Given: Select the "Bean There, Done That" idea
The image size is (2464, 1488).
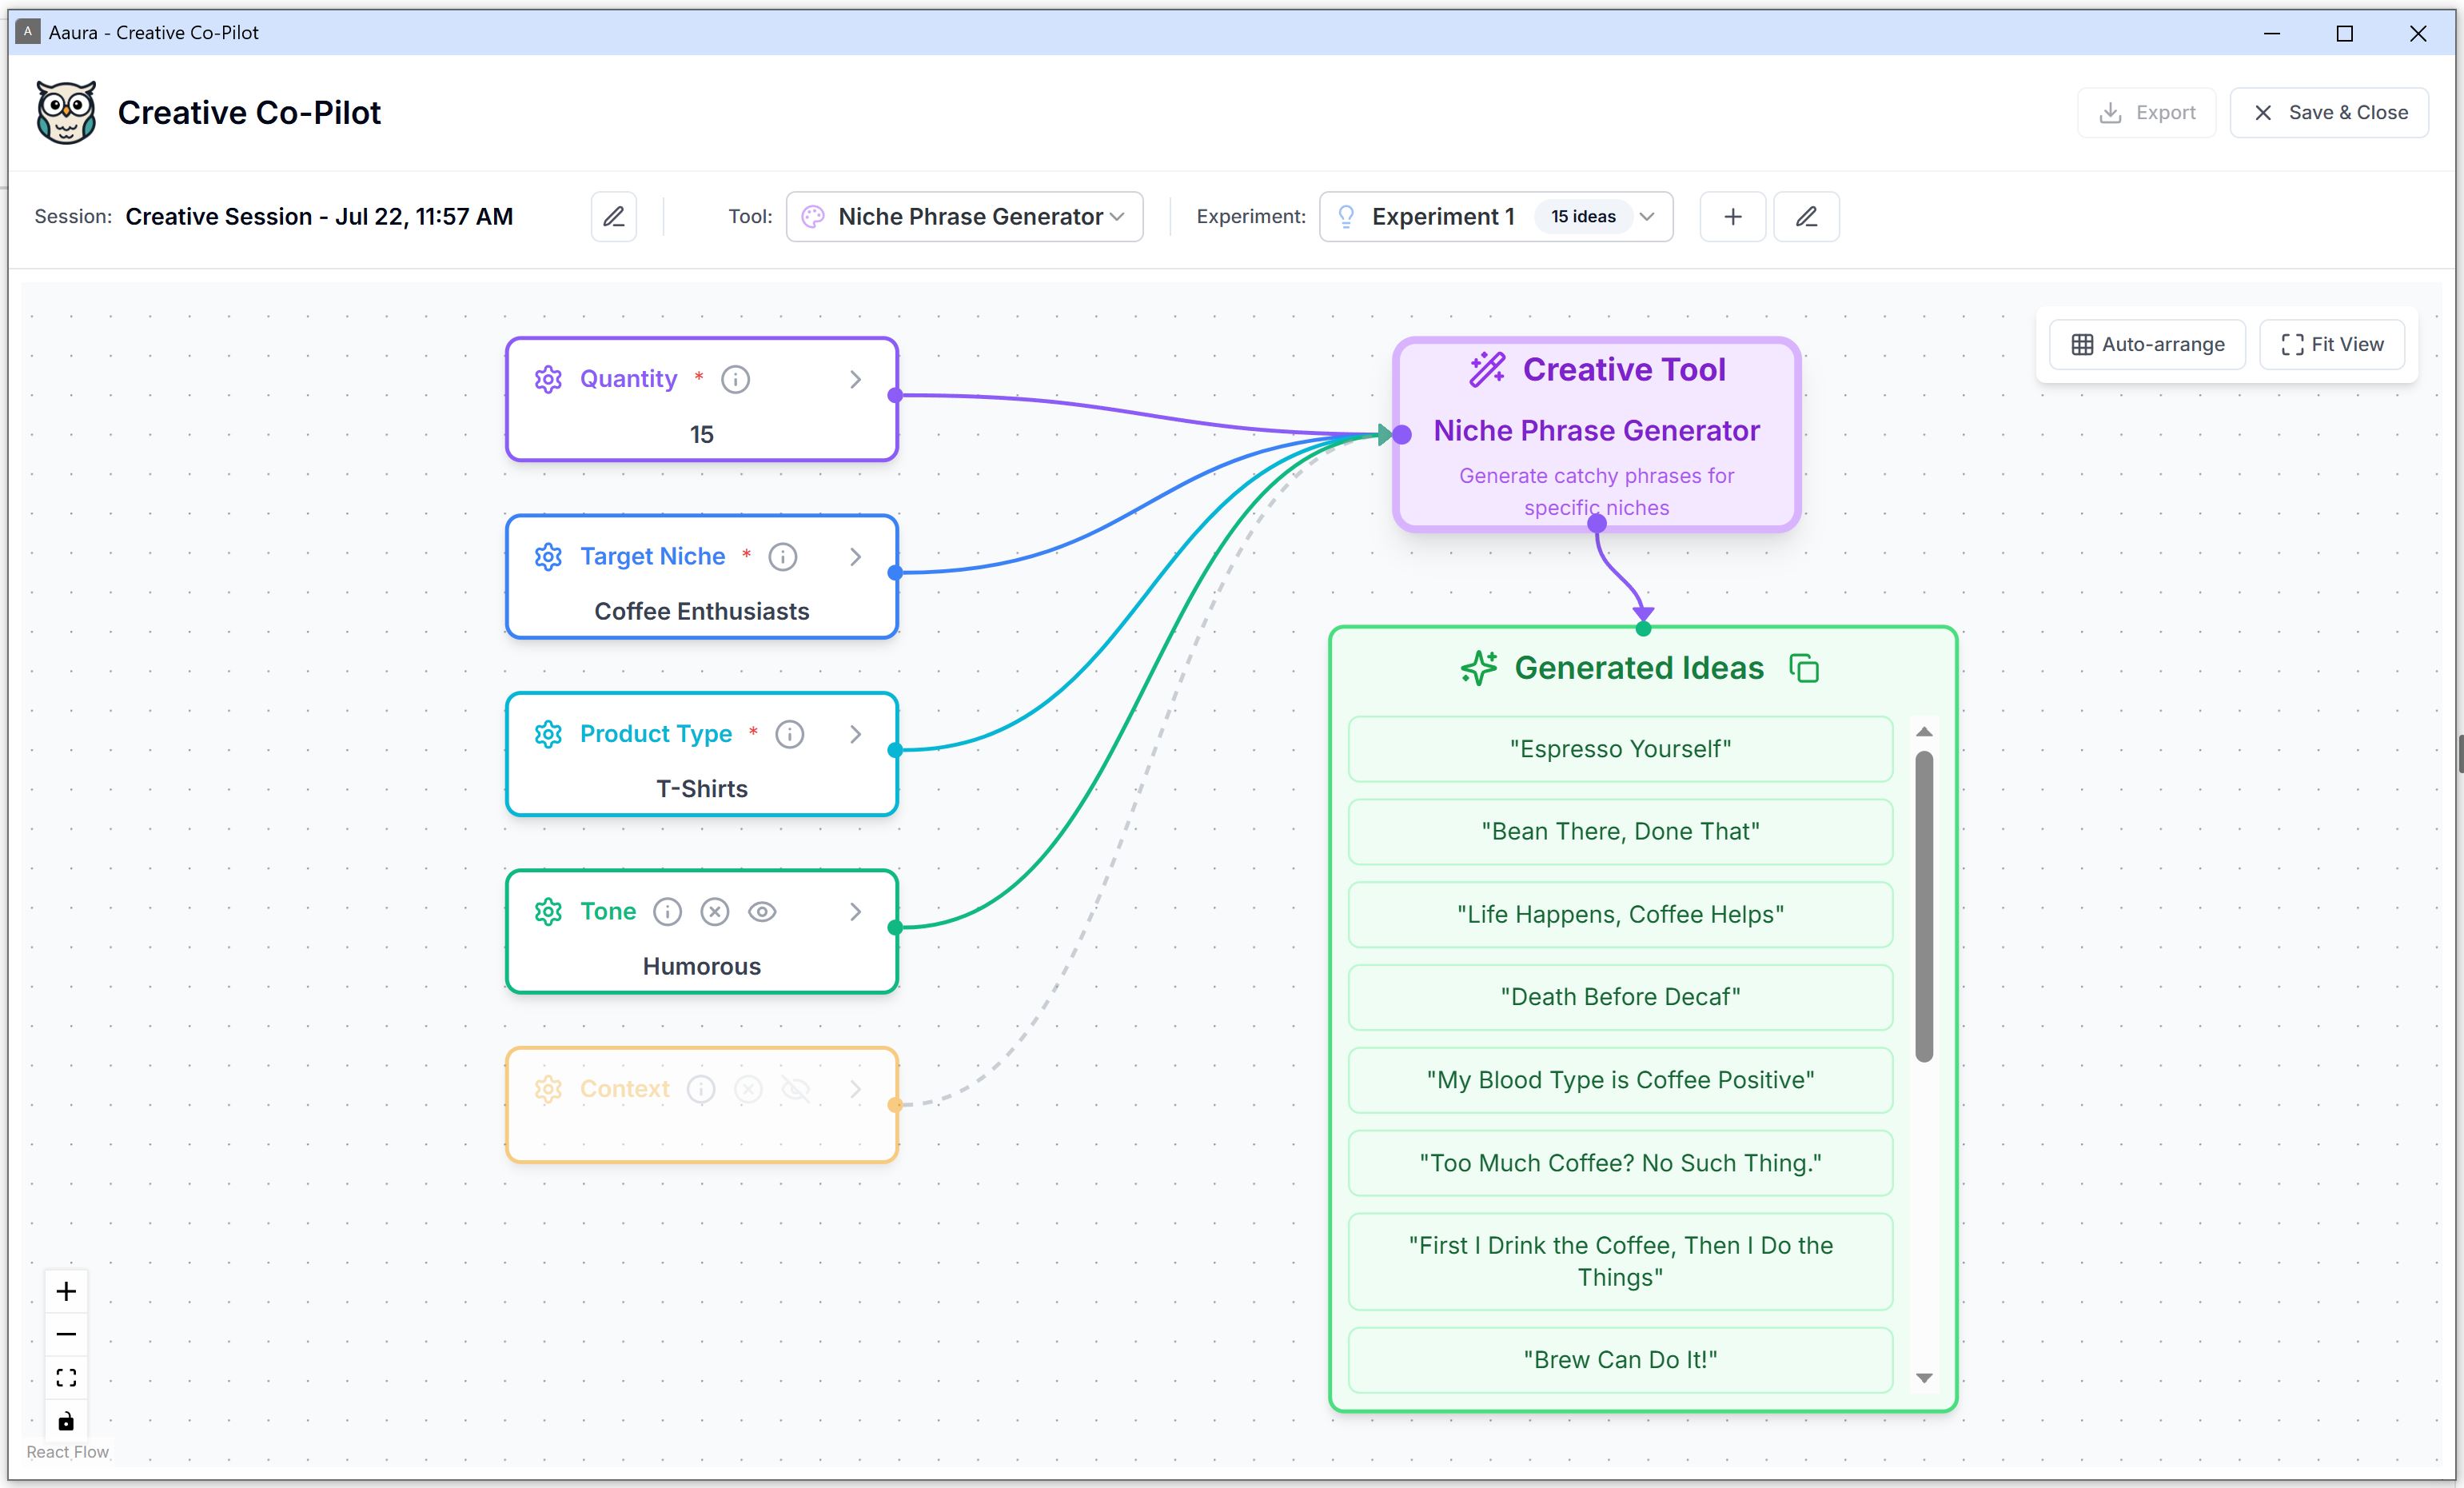Looking at the screenshot, I should (x=1620, y=832).
